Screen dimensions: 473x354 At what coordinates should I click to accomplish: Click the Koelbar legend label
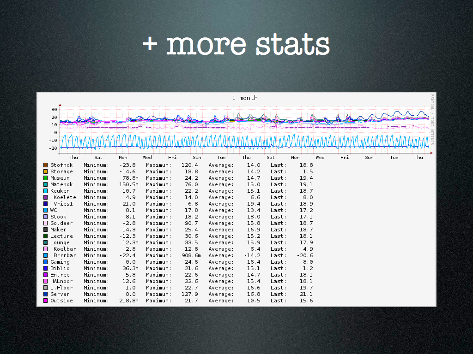[x=65, y=249]
